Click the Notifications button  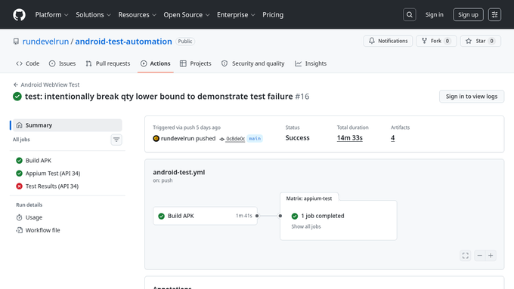pyautogui.click(x=388, y=41)
